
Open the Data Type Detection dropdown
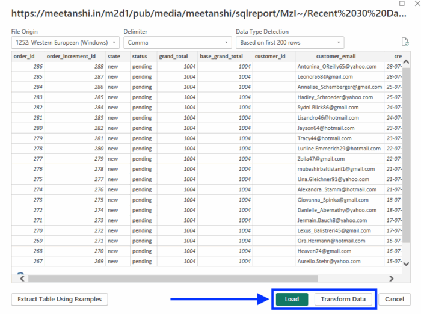[290, 43]
